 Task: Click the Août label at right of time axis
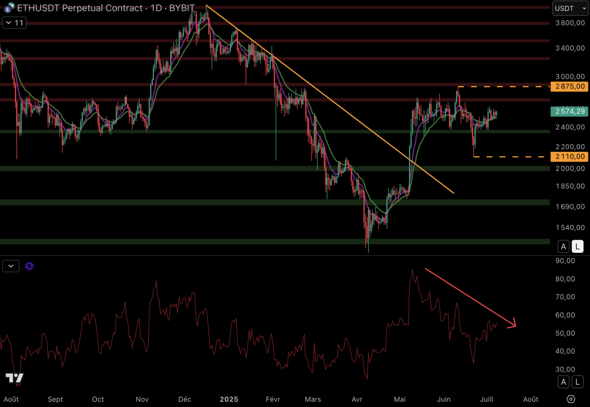click(531, 399)
